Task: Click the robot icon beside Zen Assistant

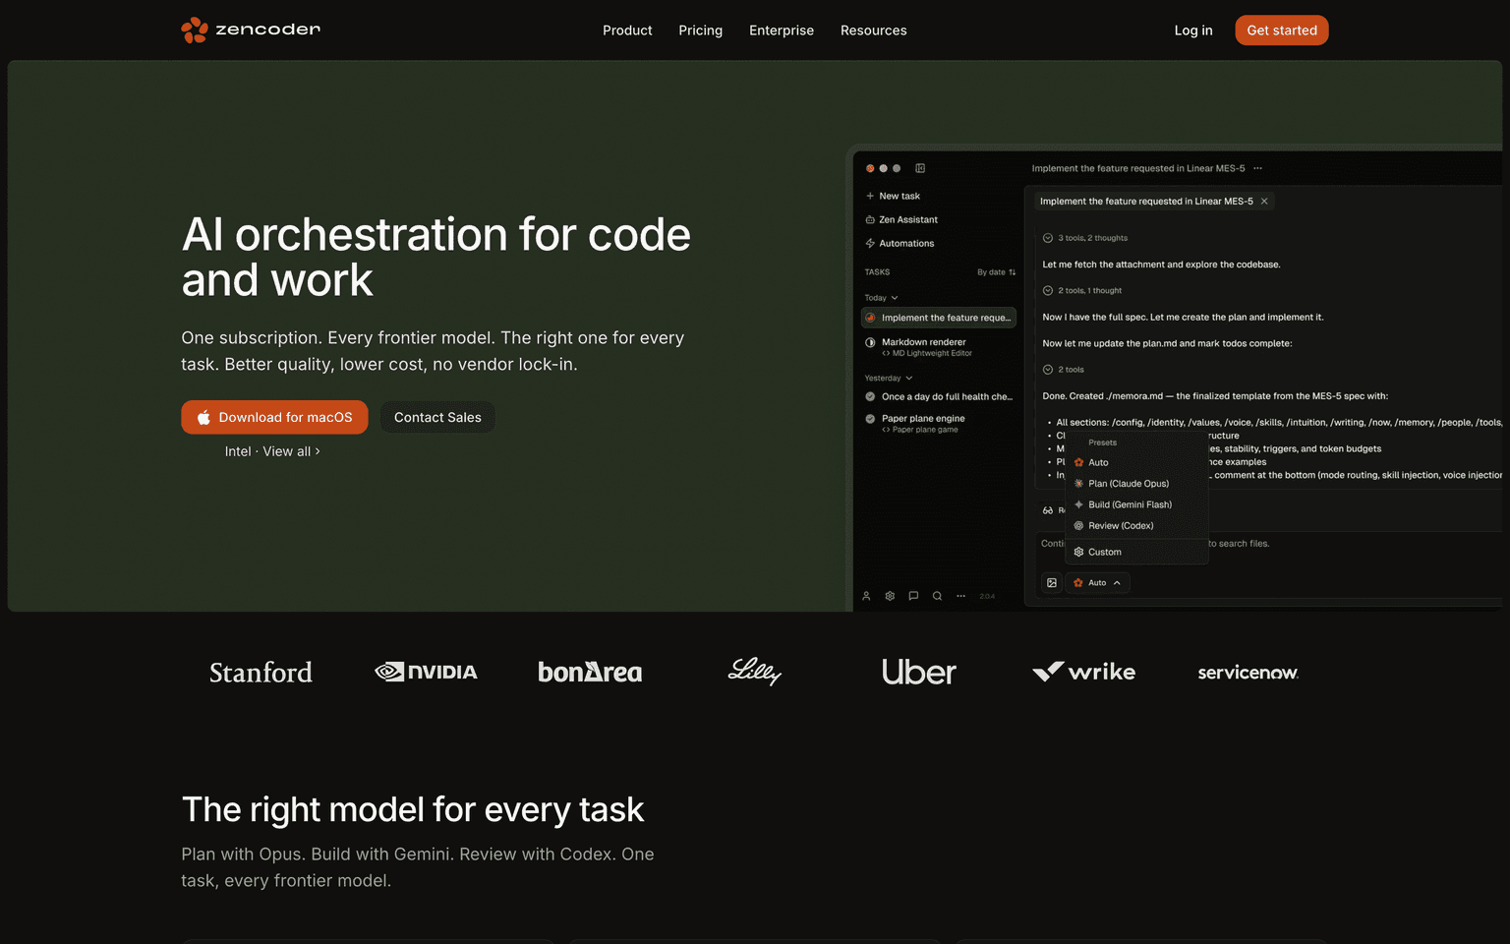Action: click(x=870, y=219)
